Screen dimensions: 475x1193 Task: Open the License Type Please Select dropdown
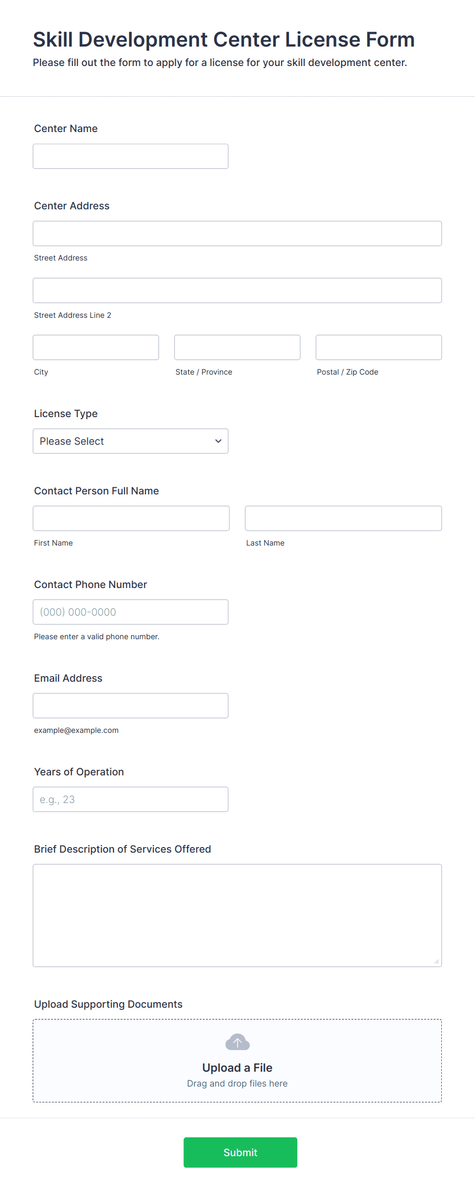click(131, 441)
